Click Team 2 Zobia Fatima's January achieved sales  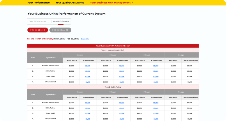click(x=88, y=108)
